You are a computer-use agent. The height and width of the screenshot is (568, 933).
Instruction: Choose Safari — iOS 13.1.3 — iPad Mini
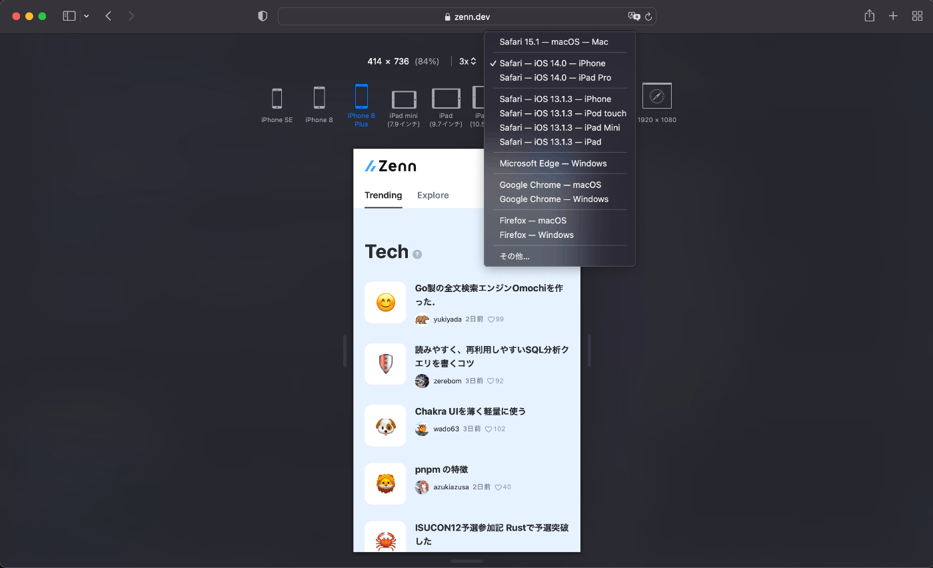click(x=560, y=128)
